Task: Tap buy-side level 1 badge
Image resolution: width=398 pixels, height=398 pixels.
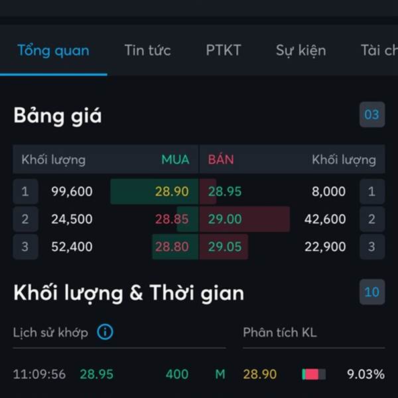Action: 25,192
